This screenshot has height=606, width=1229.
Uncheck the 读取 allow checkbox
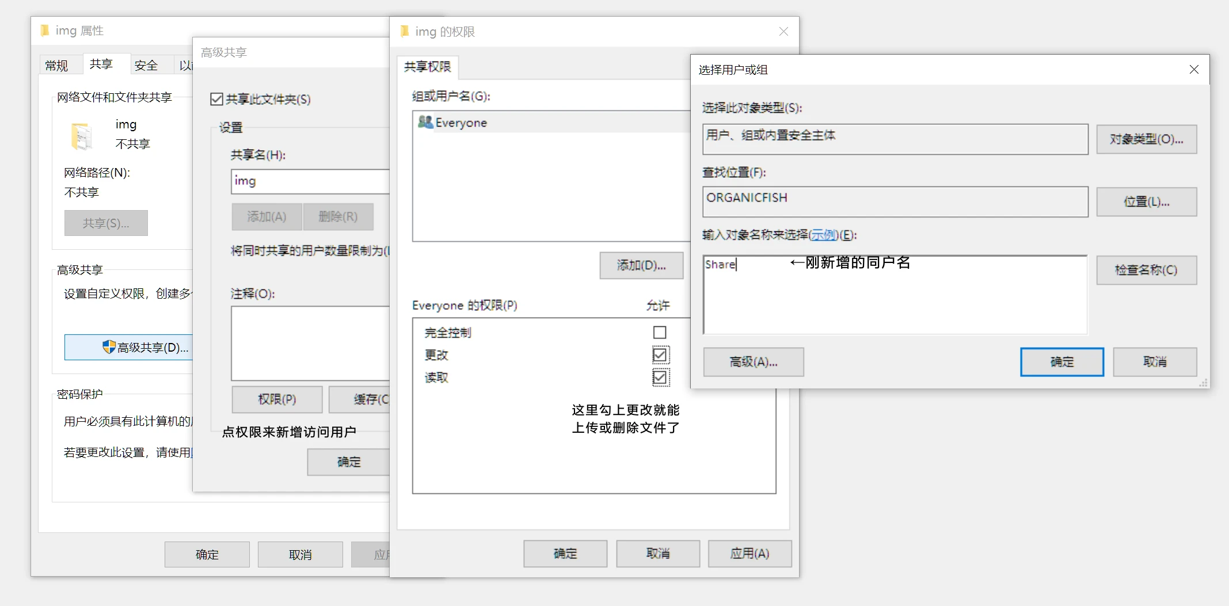click(660, 377)
